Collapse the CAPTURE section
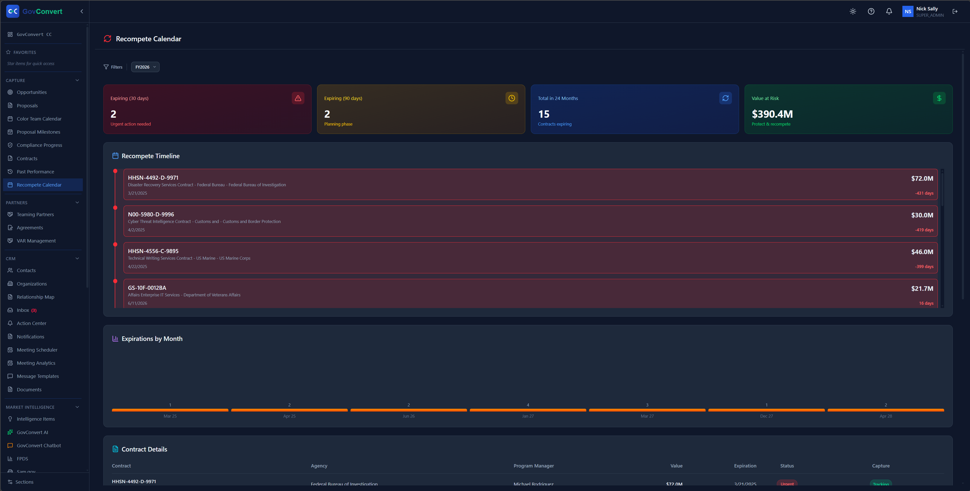This screenshot has width=970, height=491. 77,80
